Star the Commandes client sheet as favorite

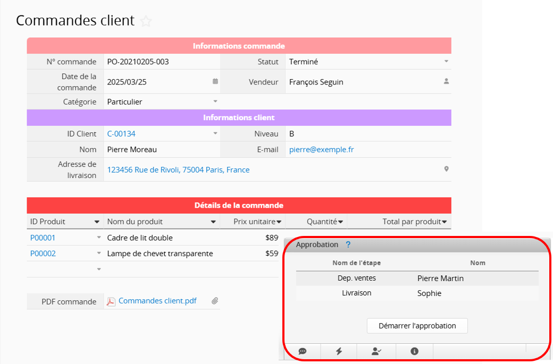[146, 21]
